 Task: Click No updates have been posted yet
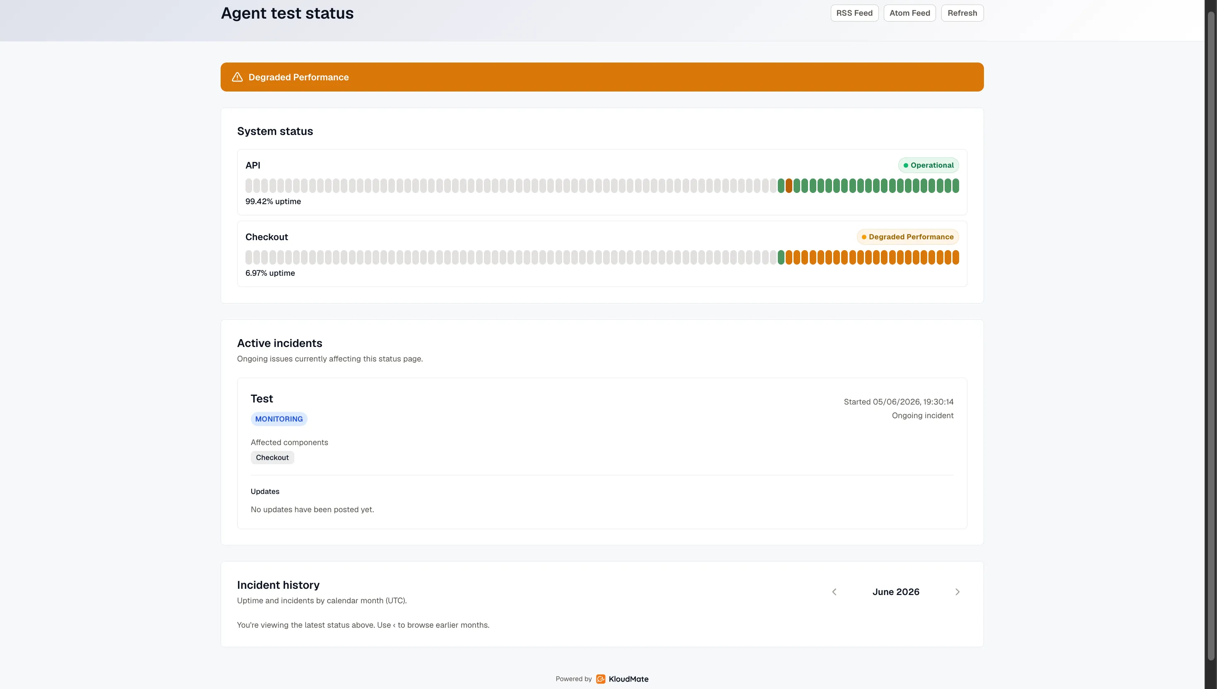pyautogui.click(x=312, y=509)
